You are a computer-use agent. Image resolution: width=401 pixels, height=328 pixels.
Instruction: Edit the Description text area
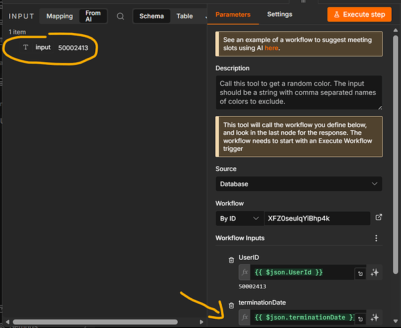pos(299,92)
